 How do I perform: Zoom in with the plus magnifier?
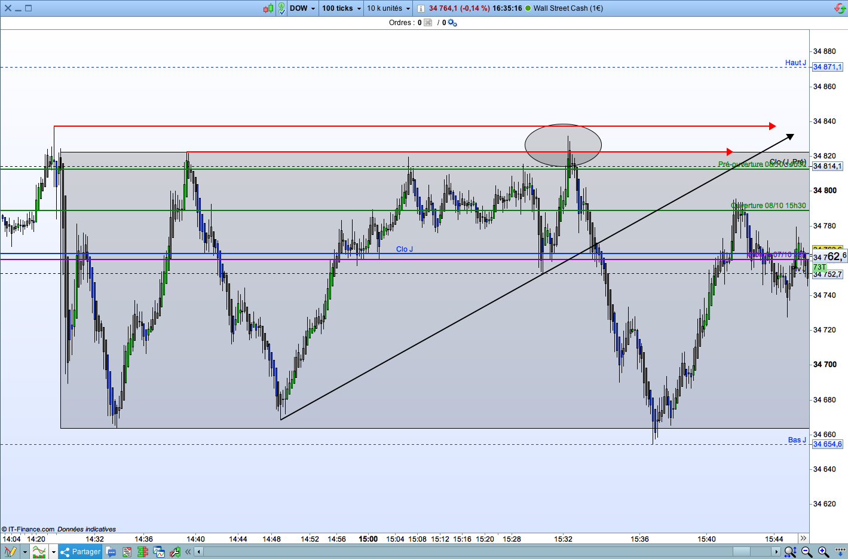pyautogui.click(x=823, y=552)
